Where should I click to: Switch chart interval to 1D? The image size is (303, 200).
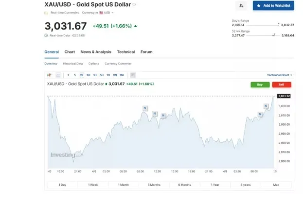pyautogui.click(x=108, y=75)
